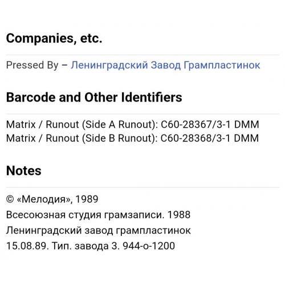Select the Всесоюзная студия грамзаписи text
The width and height of the screenshot is (285, 285).
(85, 215)
